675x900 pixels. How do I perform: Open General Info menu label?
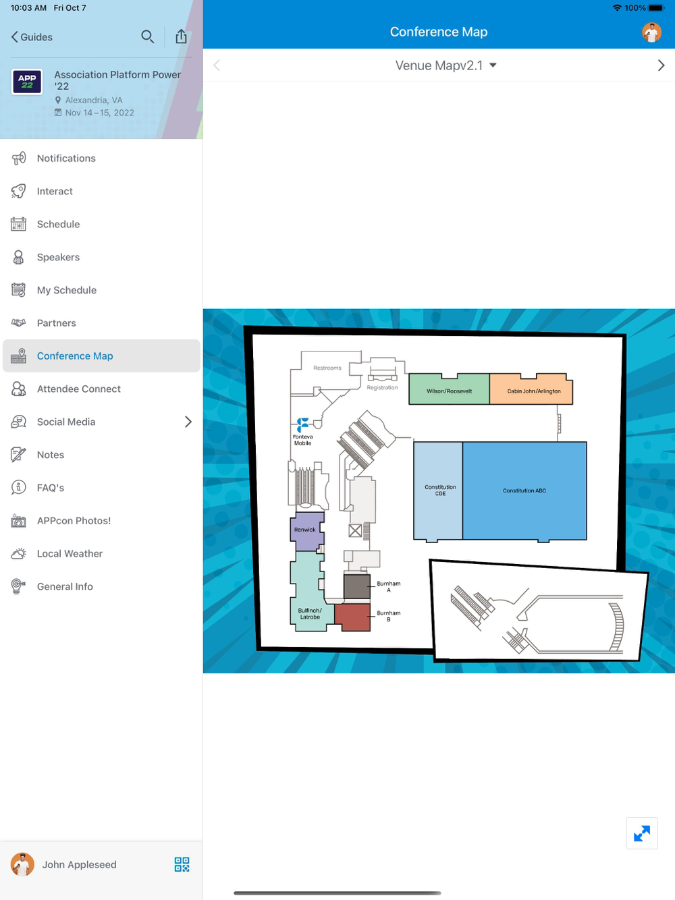click(65, 586)
